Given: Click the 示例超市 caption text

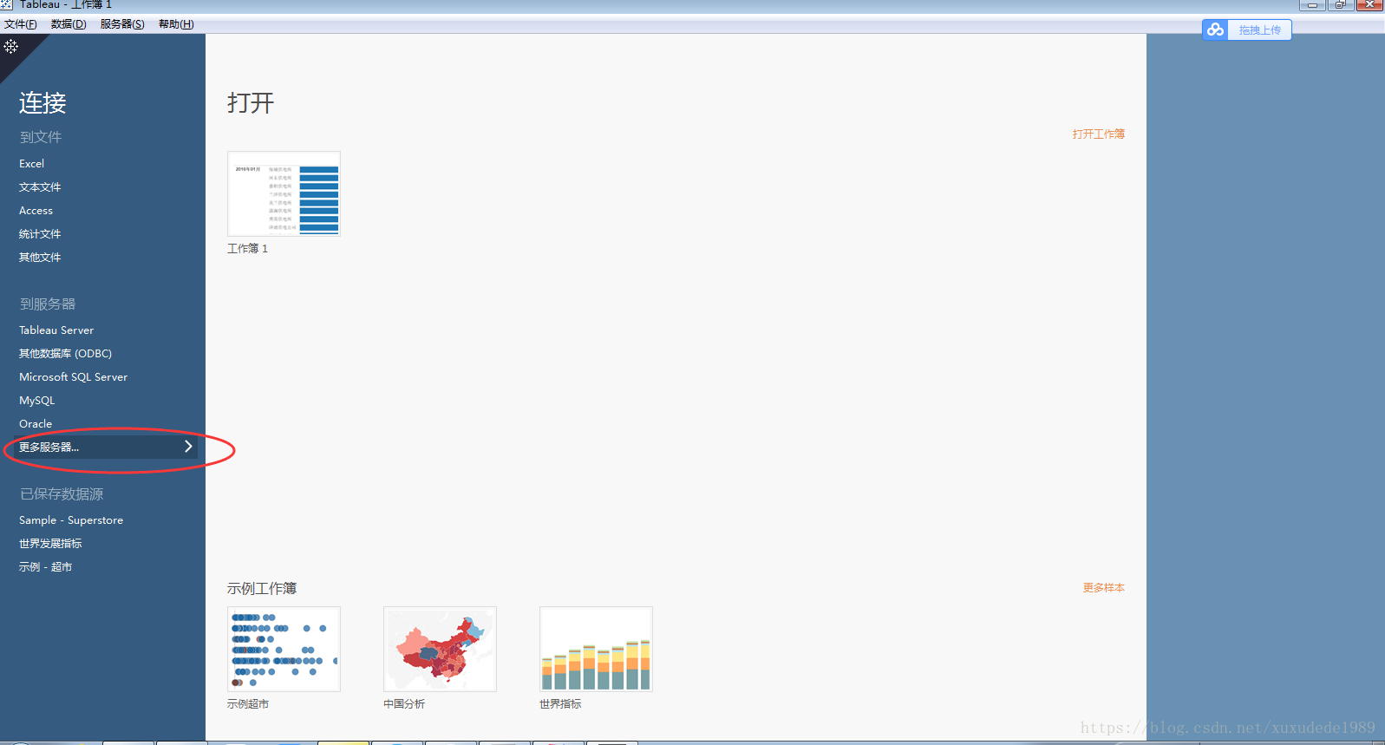Looking at the screenshot, I should click(x=248, y=704).
